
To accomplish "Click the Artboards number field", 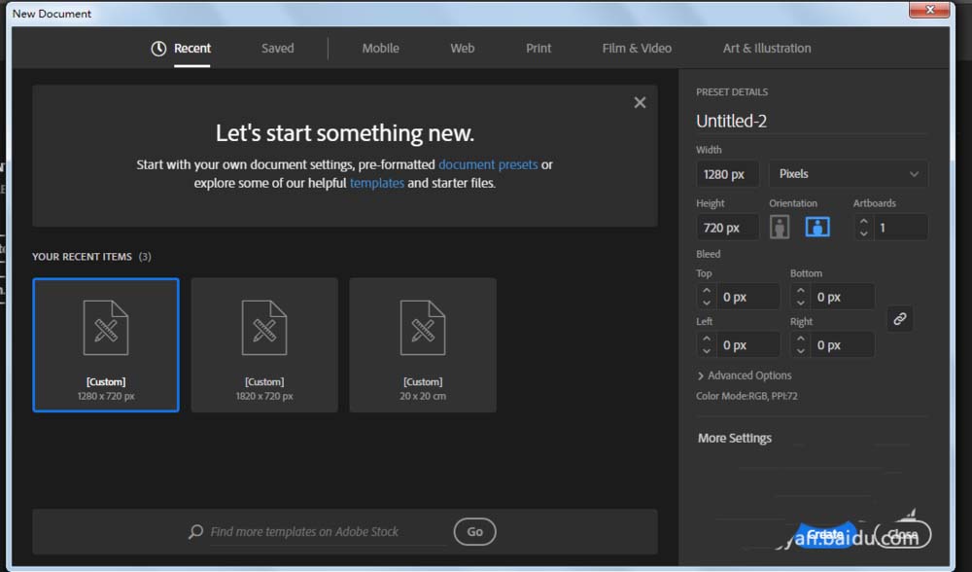I will (x=901, y=228).
